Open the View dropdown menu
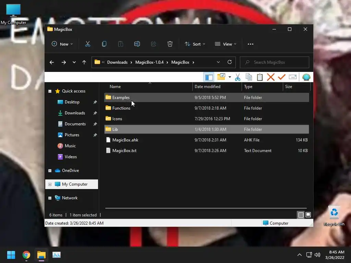351x263 pixels. (x=226, y=44)
